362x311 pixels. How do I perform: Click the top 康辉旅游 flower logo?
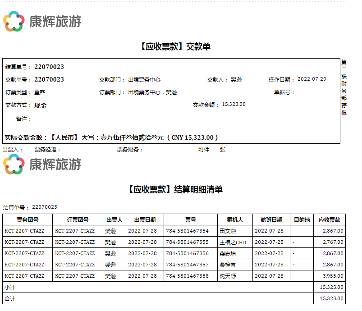[14, 21]
